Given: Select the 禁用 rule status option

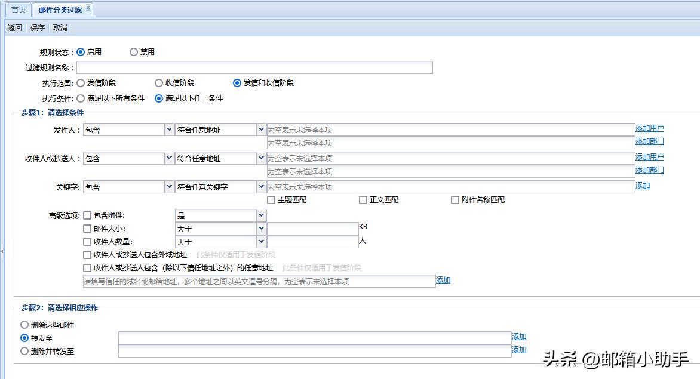Looking at the screenshot, I should 134,51.
